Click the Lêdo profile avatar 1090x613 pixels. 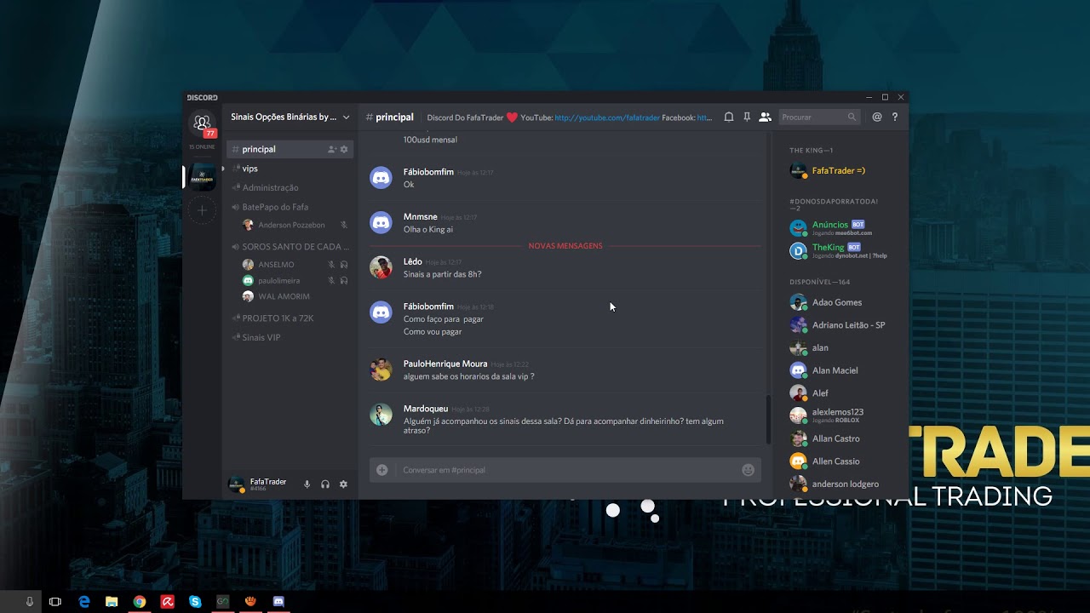[381, 267]
